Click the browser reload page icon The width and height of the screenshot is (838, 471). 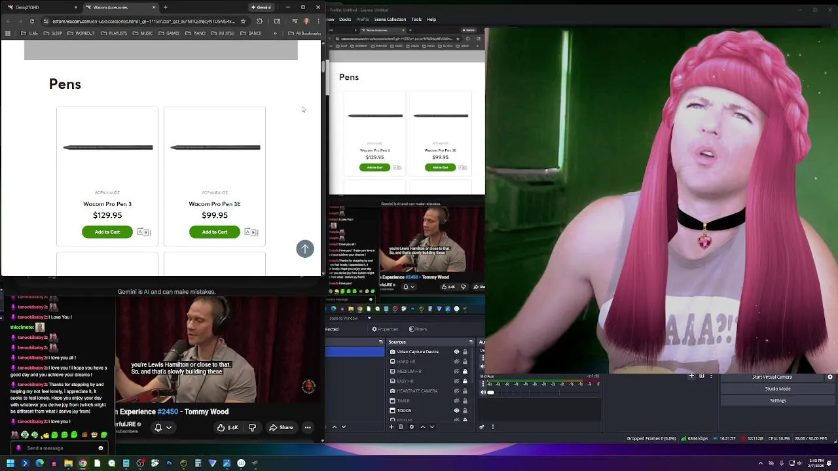pyautogui.click(x=33, y=21)
